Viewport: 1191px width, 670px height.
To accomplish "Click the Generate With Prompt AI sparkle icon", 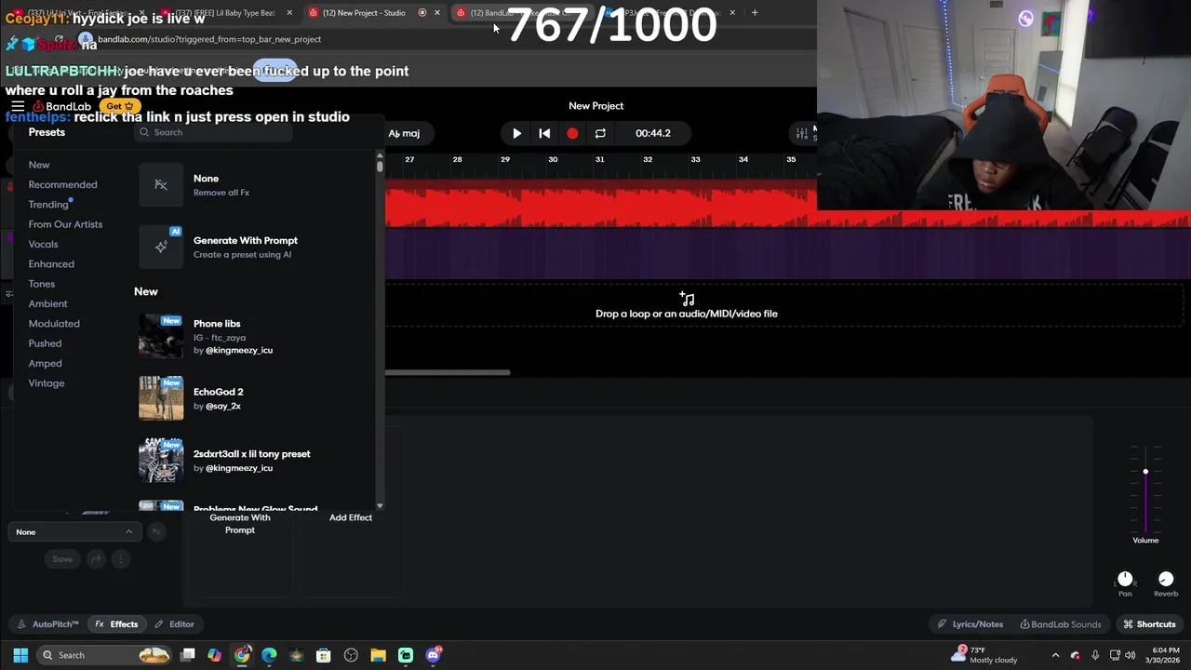I will 161,247.
